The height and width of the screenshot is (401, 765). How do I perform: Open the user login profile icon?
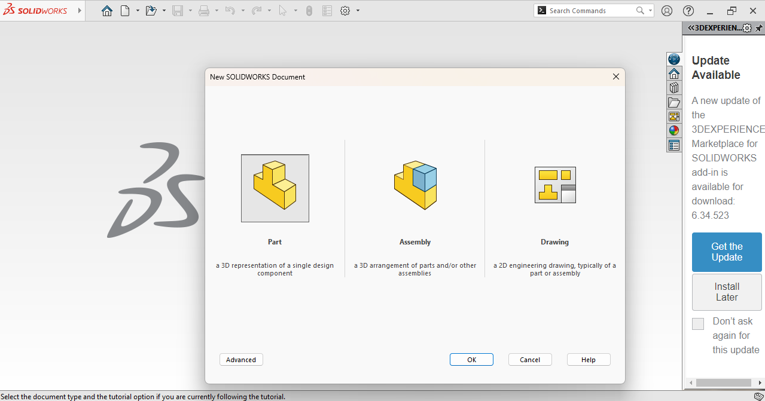(x=667, y=11)
